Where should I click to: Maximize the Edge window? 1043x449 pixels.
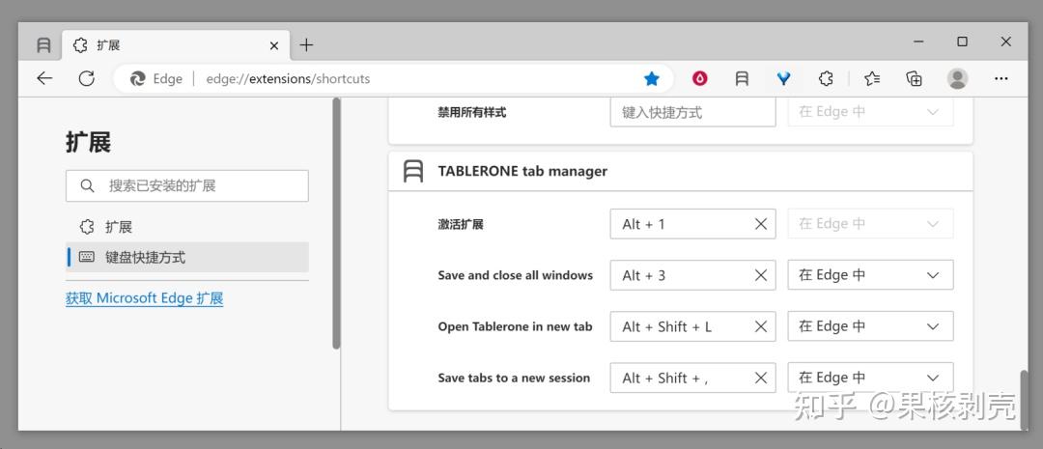pyautogui.click(x=962, y=42)
